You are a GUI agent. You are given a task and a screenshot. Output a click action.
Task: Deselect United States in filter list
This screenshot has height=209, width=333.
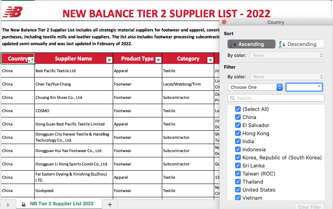pos(238,190)
